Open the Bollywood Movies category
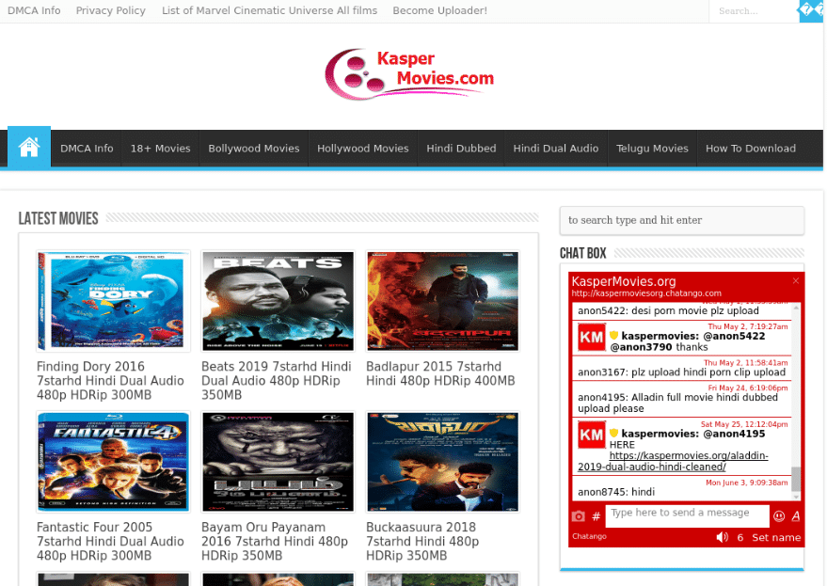 pyautogui.click(x=254, y=149)
